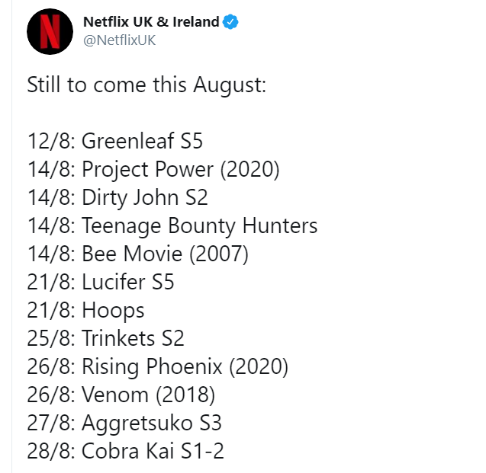Click Teenage Bounty Hunters text
The image size is (486, 473).
tap(199, 225)
